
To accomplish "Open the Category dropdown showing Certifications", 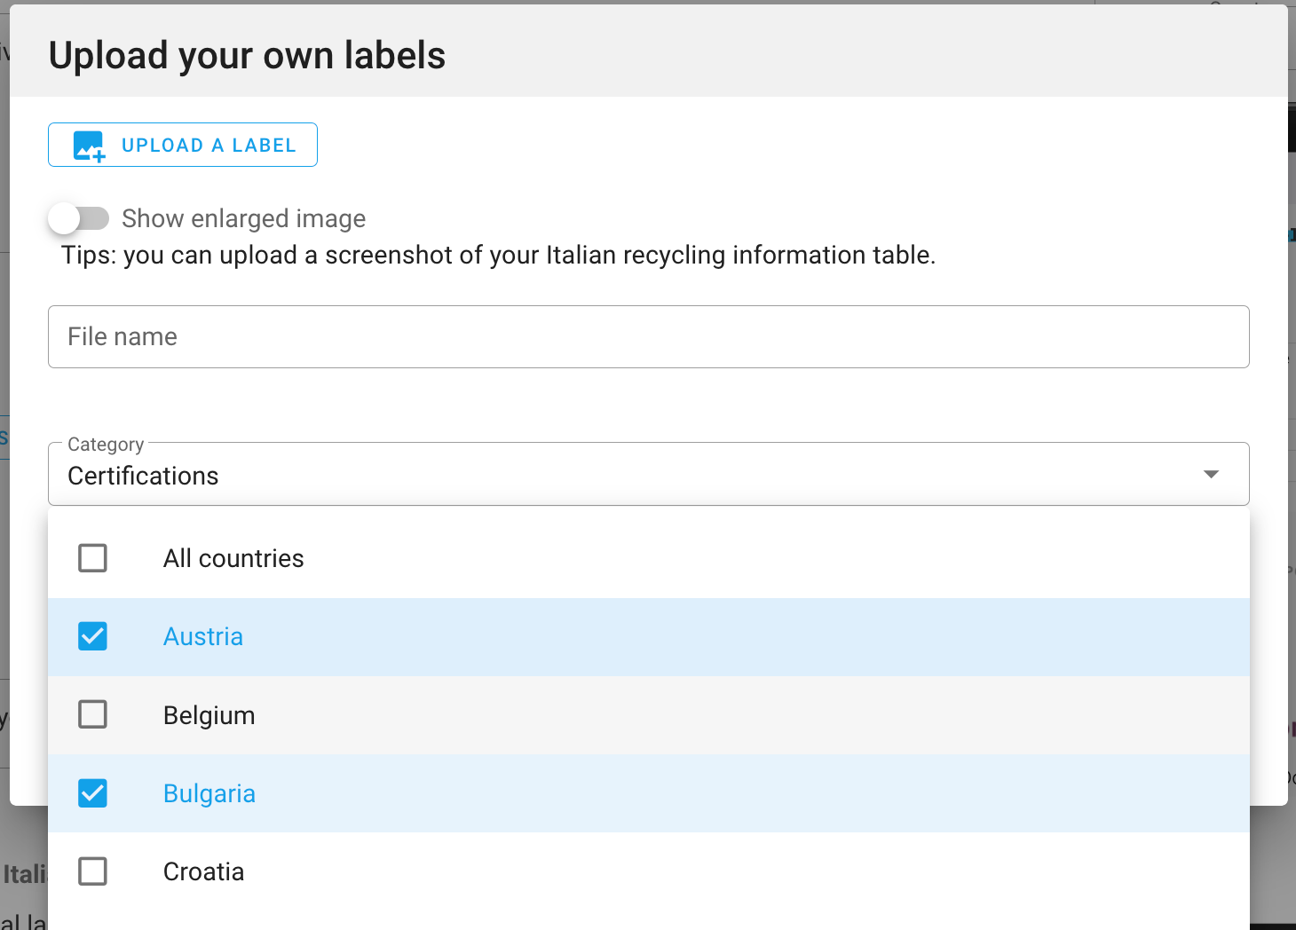I will click(621, 476).
